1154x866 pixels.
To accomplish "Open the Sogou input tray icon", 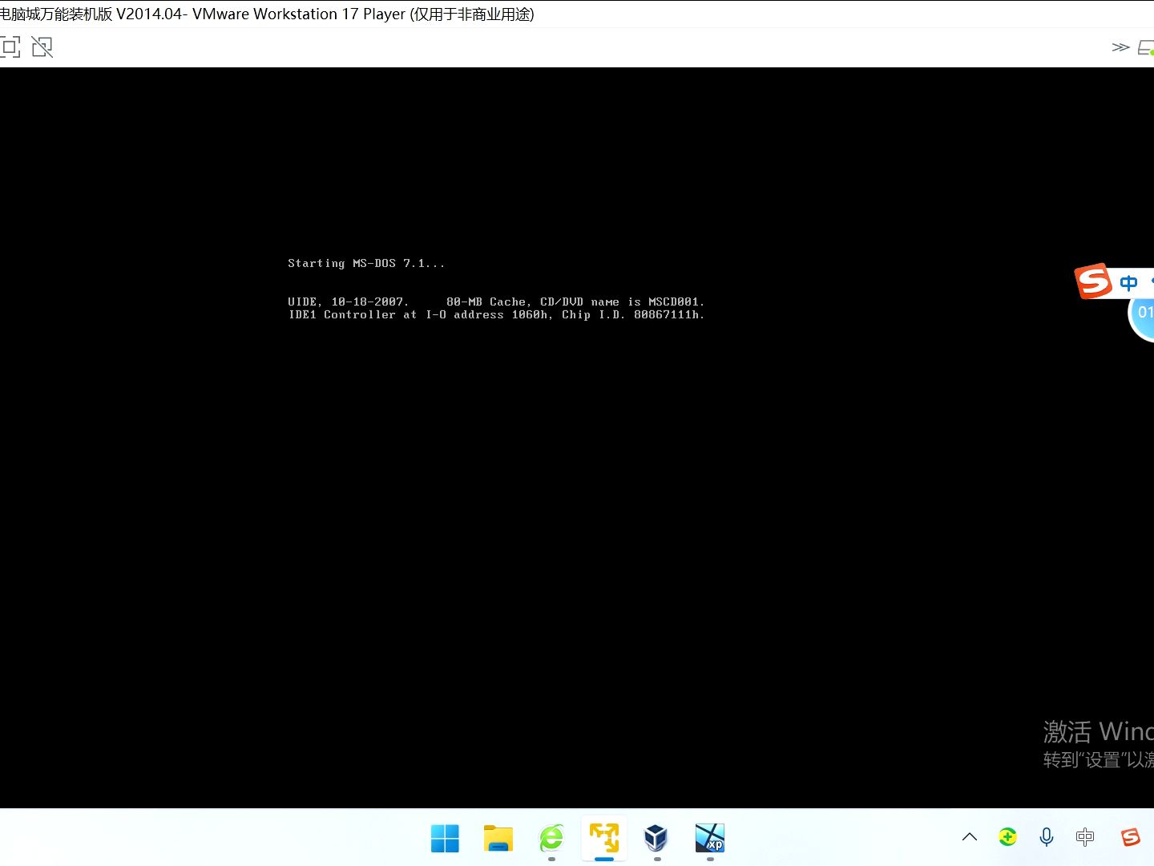I will (1131, 837).
